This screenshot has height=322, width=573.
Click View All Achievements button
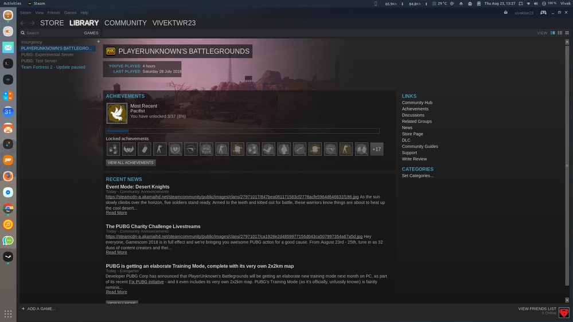tap(130, 163)
